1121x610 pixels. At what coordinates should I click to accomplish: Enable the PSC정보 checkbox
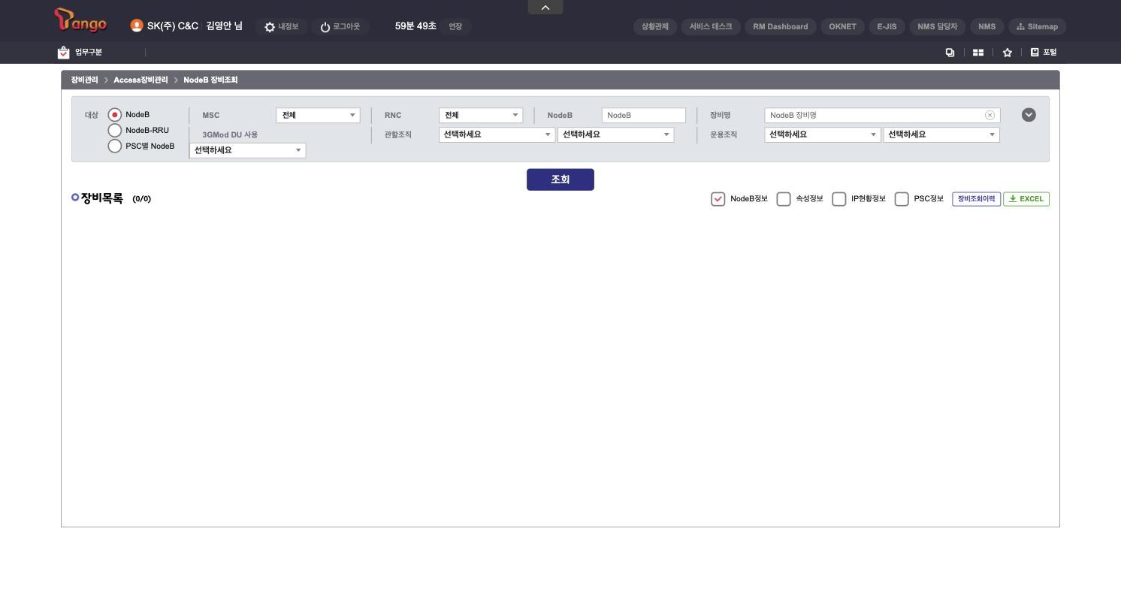[x=902, y=199]
